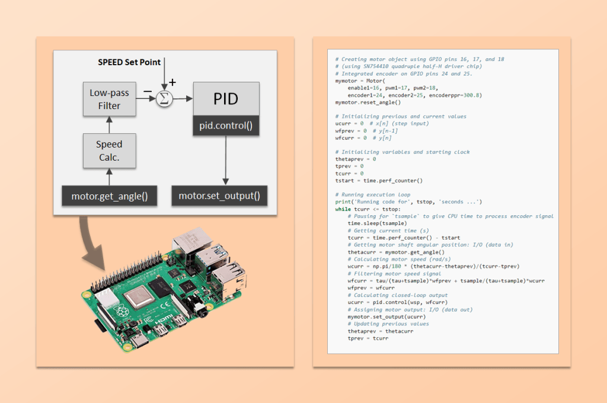
Task: Click the 'wcurr = np.pi/180' calculation line
Action: pos(433,266)
